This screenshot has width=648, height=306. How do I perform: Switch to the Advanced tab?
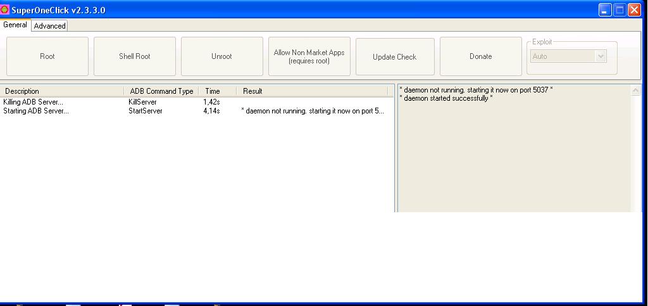click(49, 25)
